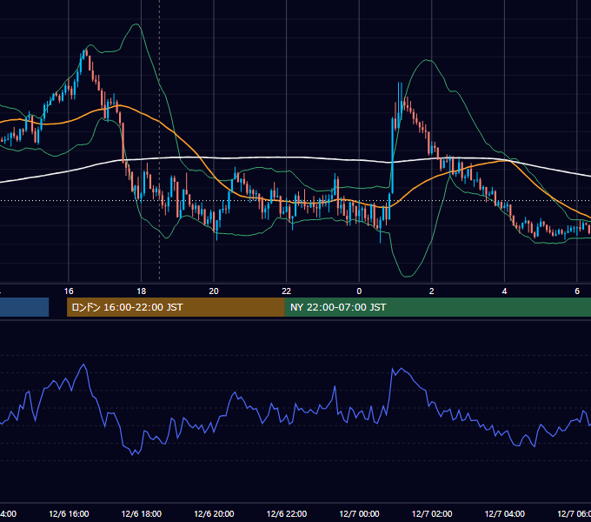
Task: Select the ロンドン 16:00-22:00 JST session bar
Action: [x=176, y=307]
